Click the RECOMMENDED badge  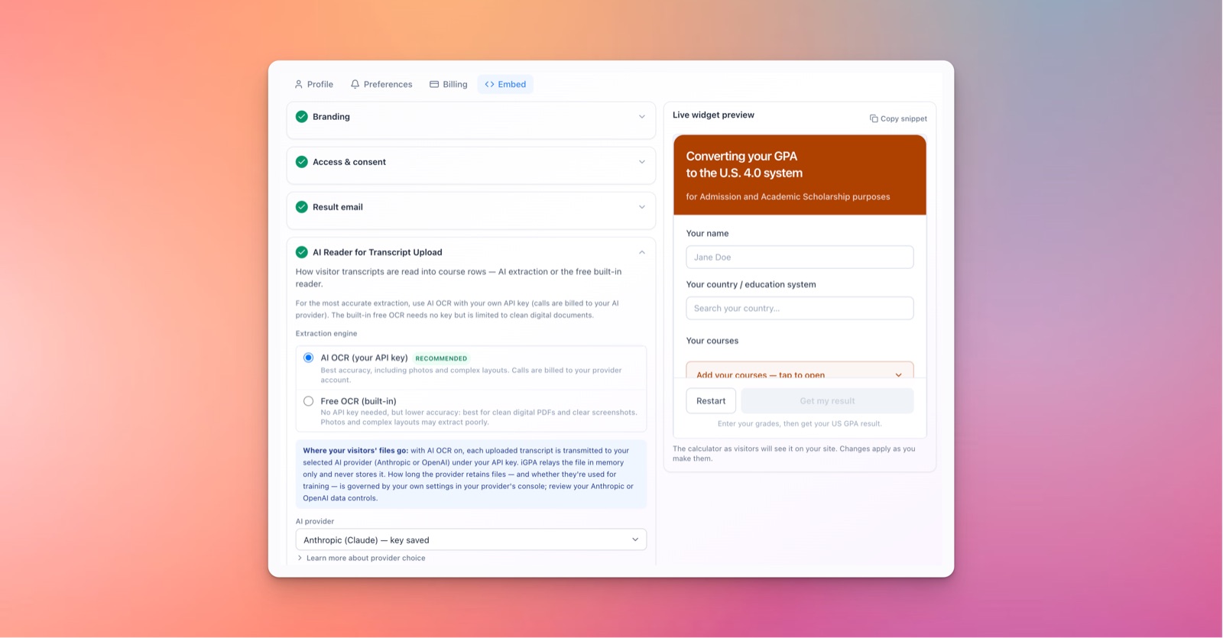coord(441,358)
